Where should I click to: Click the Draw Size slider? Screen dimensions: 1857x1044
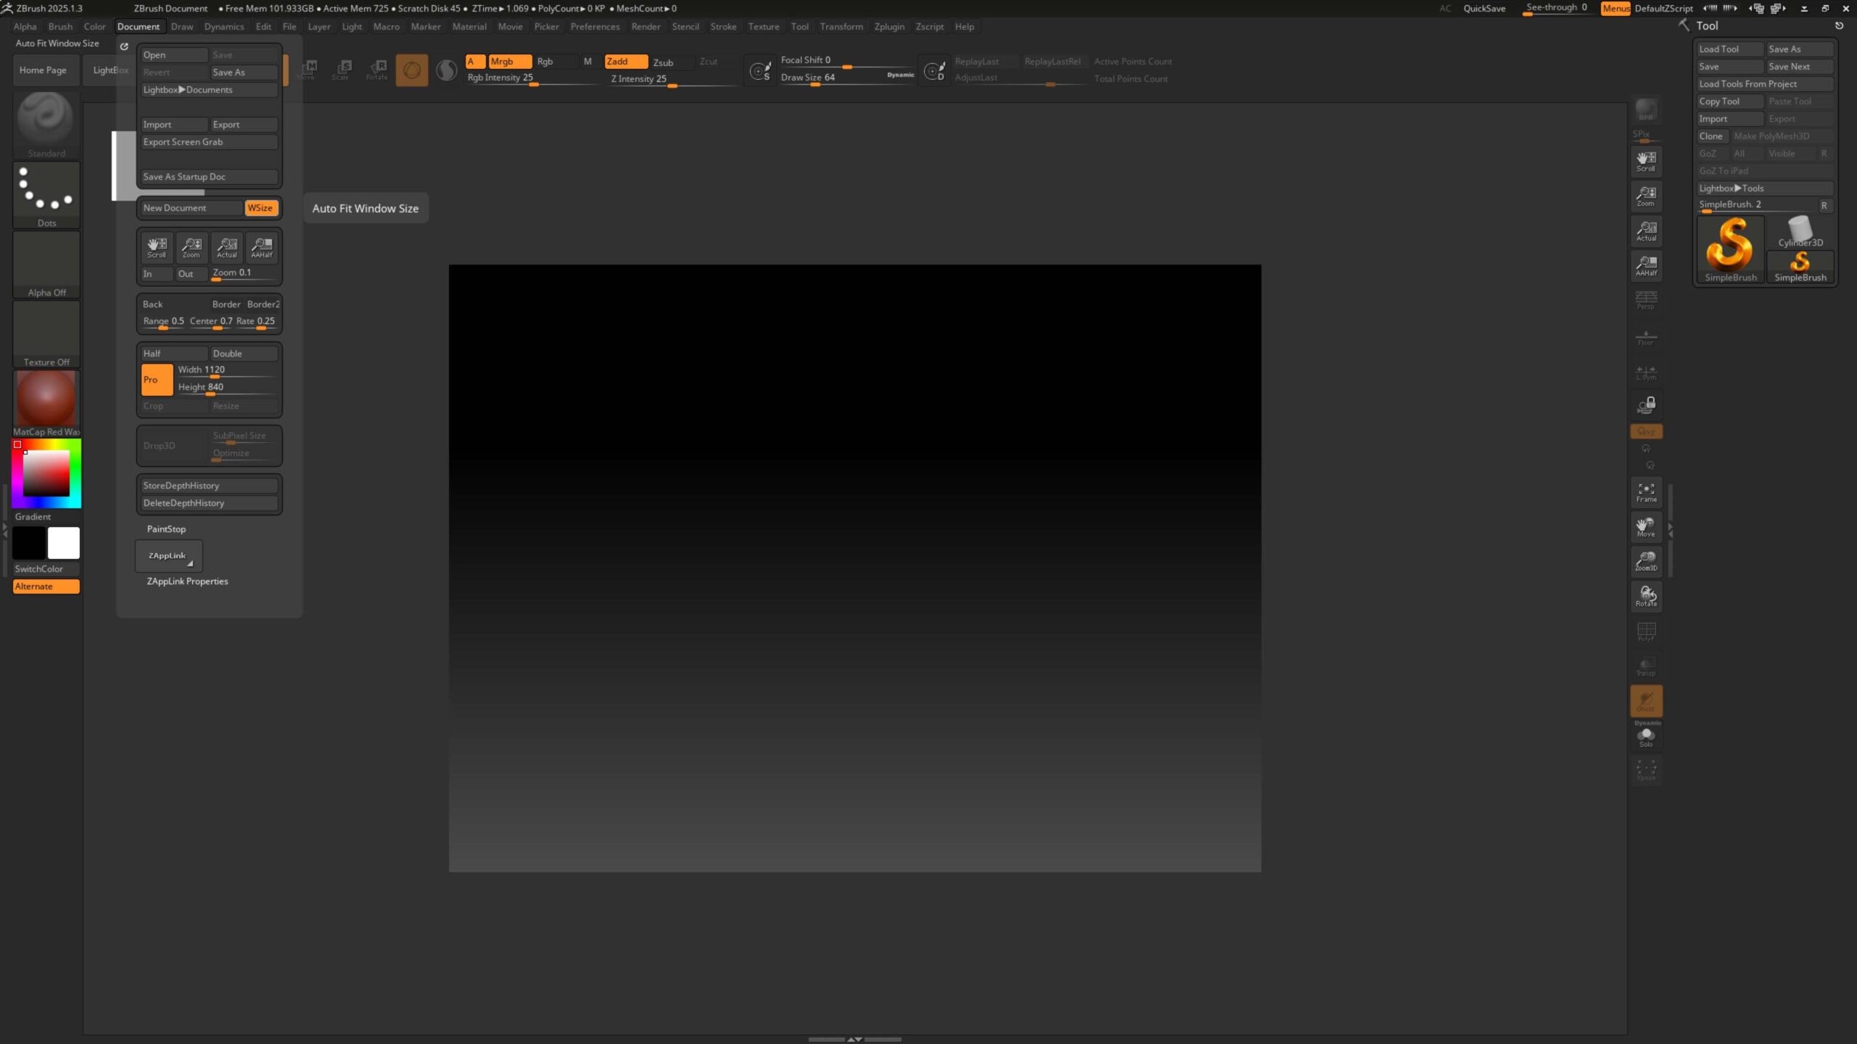tap(847, 78)
